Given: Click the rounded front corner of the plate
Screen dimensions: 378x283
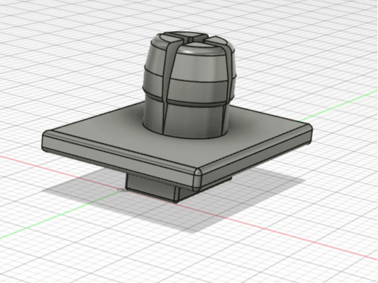Looking at the screenshot, I should 198,179.
